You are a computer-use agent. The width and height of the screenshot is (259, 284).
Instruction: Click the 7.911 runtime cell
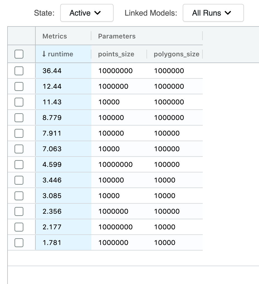click(52, 133)
